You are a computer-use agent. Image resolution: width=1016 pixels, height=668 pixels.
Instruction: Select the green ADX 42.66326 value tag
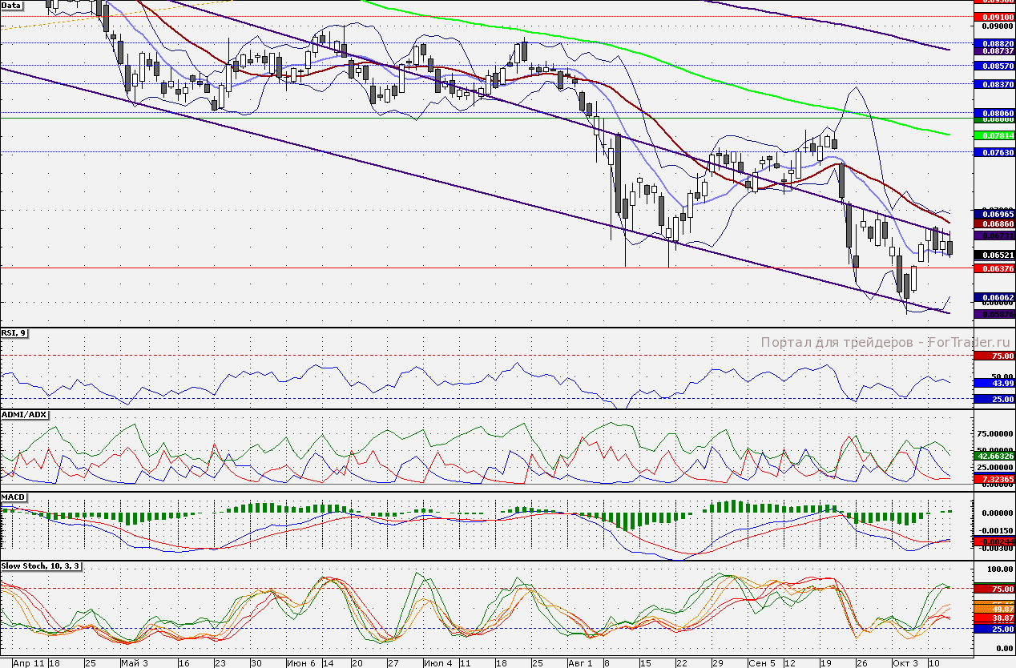(x=994, y=455)
